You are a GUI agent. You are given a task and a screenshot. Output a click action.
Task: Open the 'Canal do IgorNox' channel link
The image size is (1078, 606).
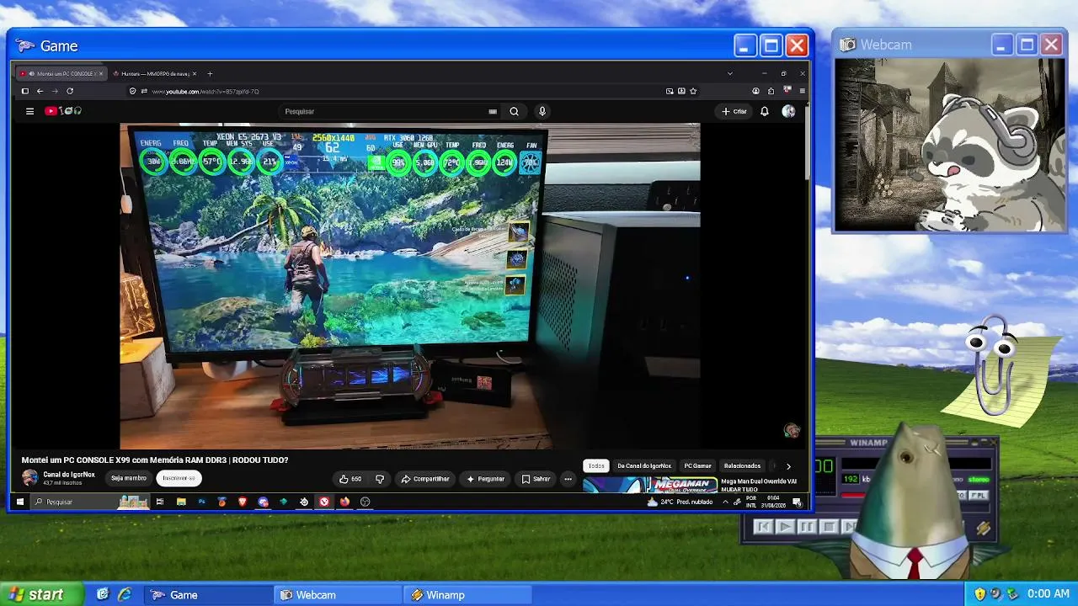click(x=69, y=475)
